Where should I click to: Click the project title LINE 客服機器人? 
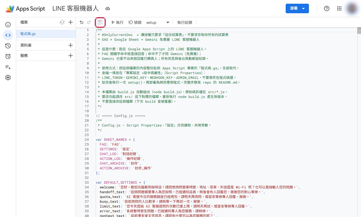tap(76, 8)
